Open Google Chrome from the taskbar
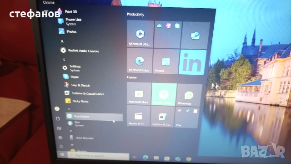This screenshot has height=164, width=291. [189, 159]
